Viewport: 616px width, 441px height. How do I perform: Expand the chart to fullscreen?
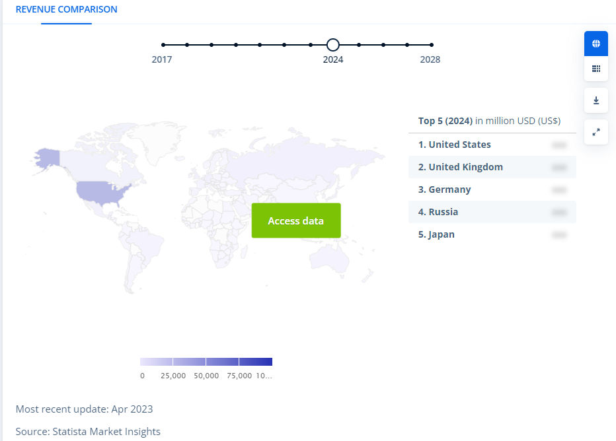(x=596, y=132)
